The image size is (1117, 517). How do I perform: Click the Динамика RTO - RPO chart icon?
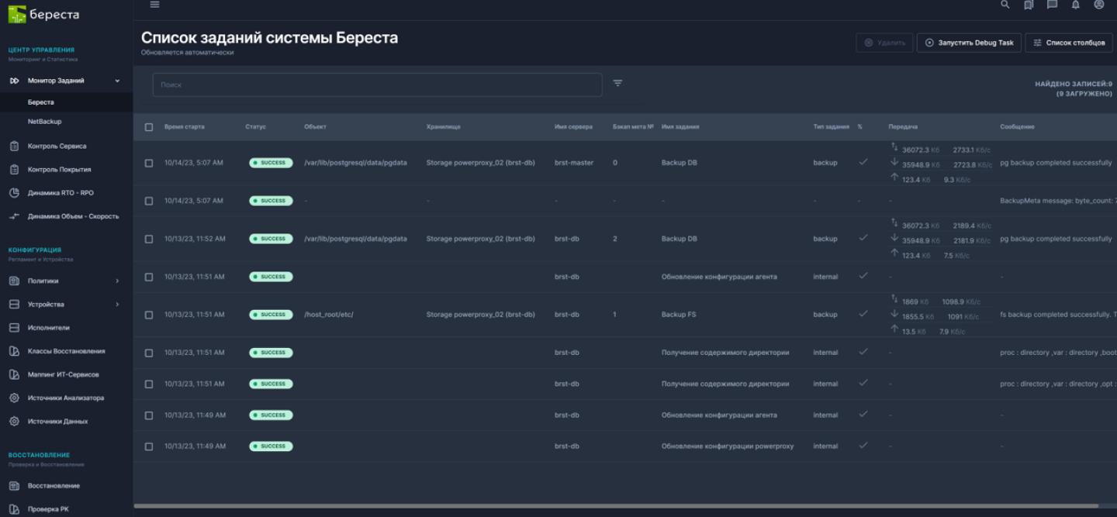[x=14, y=193]
